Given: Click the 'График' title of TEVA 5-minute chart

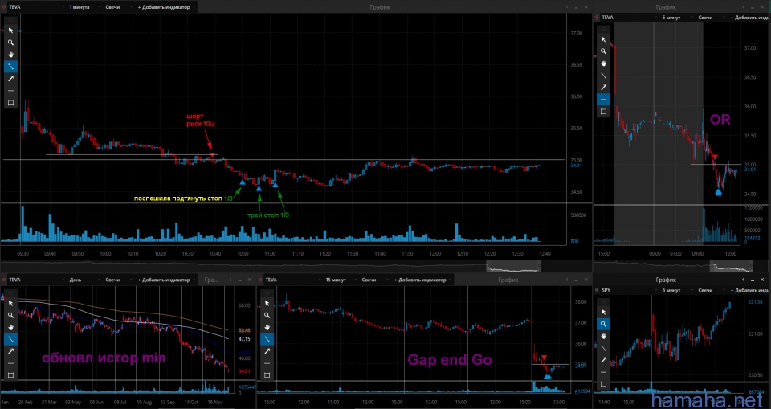Looking at the screenshot, I should (x=666, y=7).
